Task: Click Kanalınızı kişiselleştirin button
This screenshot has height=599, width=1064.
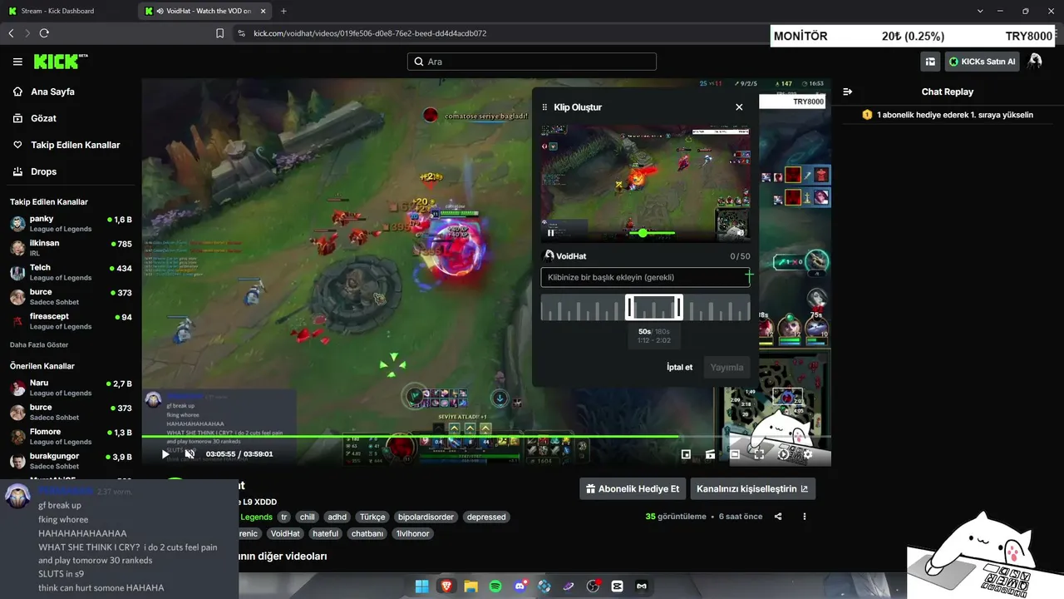Action: pos(752,488)
